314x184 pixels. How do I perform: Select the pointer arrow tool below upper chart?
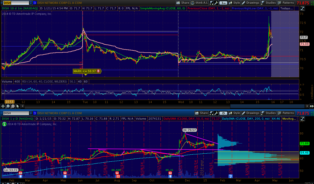18,106
